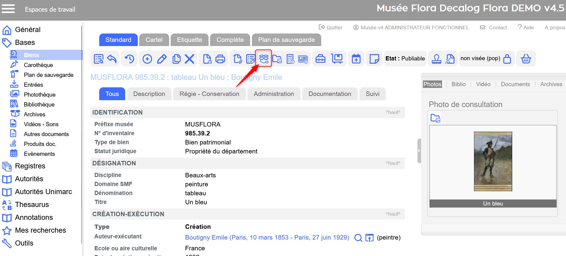
Task: Click the calendar add event icon
Action: [x=356, y=59]
